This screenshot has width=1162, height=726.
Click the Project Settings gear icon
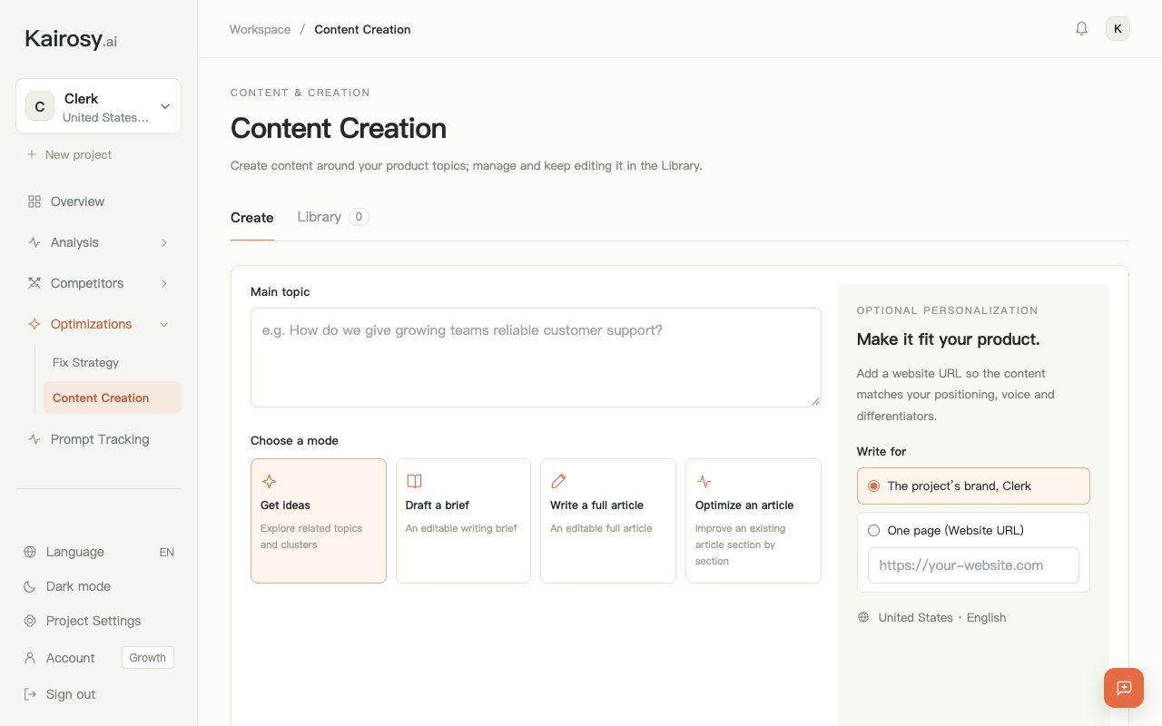click(30, 621)
